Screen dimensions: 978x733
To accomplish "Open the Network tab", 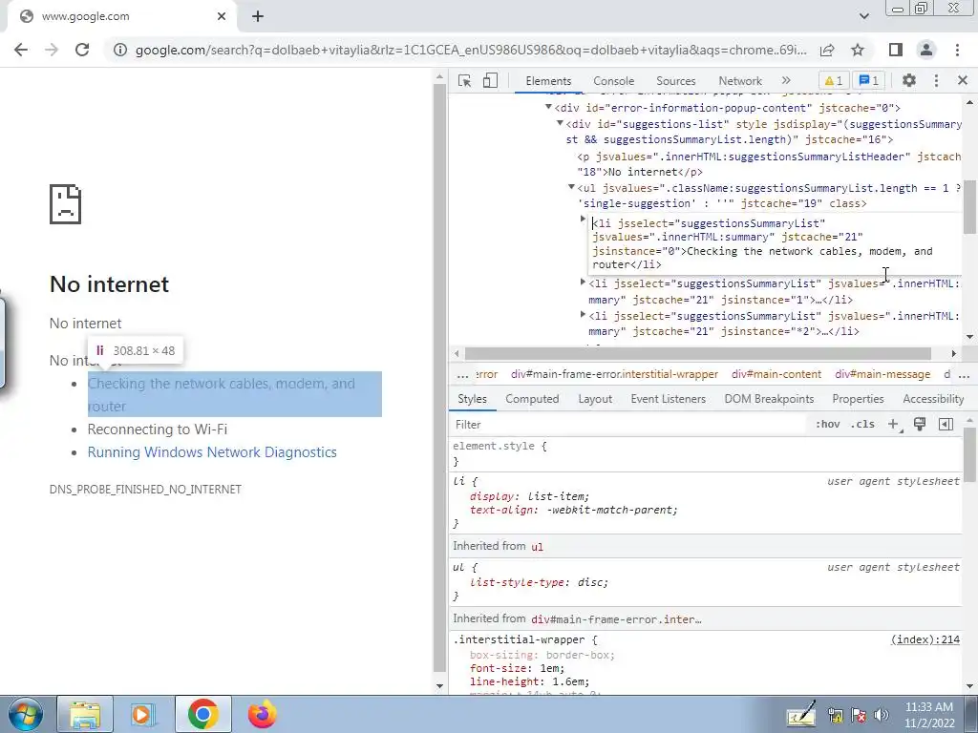I will [x=740, y=81].
